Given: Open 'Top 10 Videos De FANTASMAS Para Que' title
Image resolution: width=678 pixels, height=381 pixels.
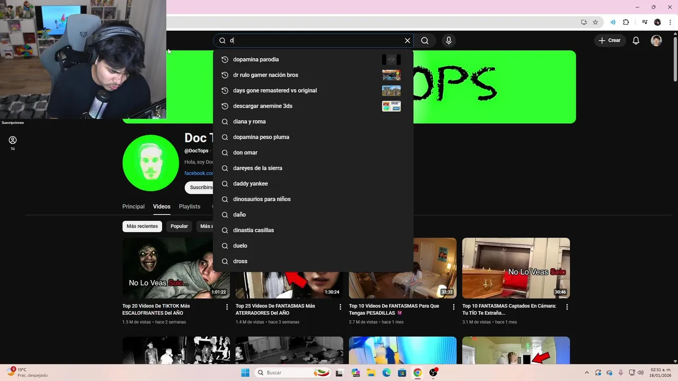Looking at the screenshot, I should click(x=394, y=309).
